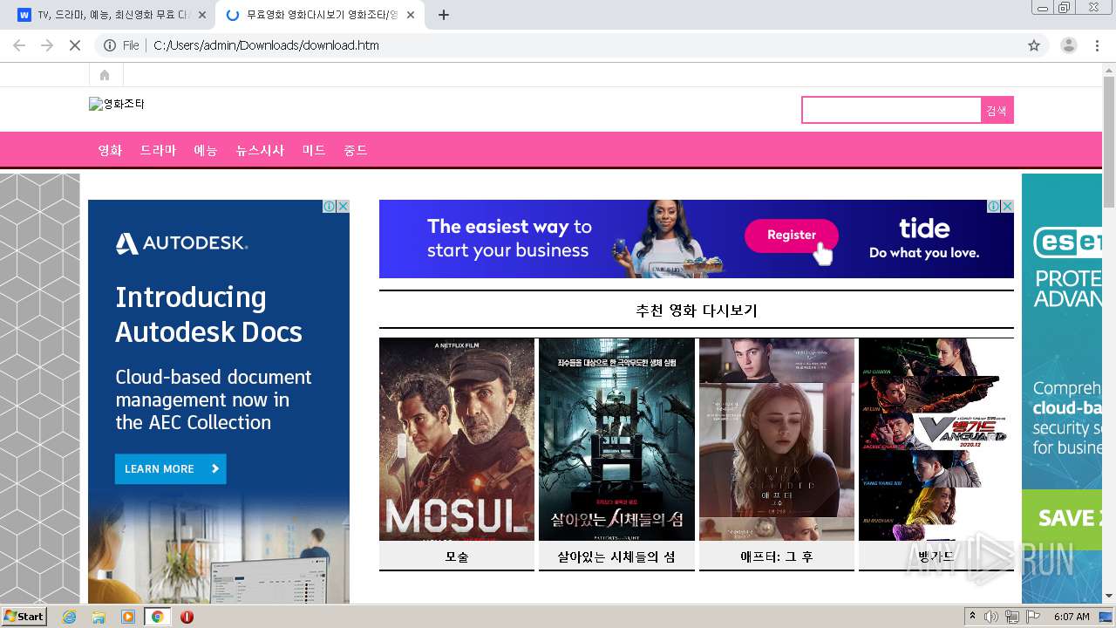Click the 검색 search button
The width and height of the screenshot is (1116, 628).
pyautogui.click(x=997, y=110)
